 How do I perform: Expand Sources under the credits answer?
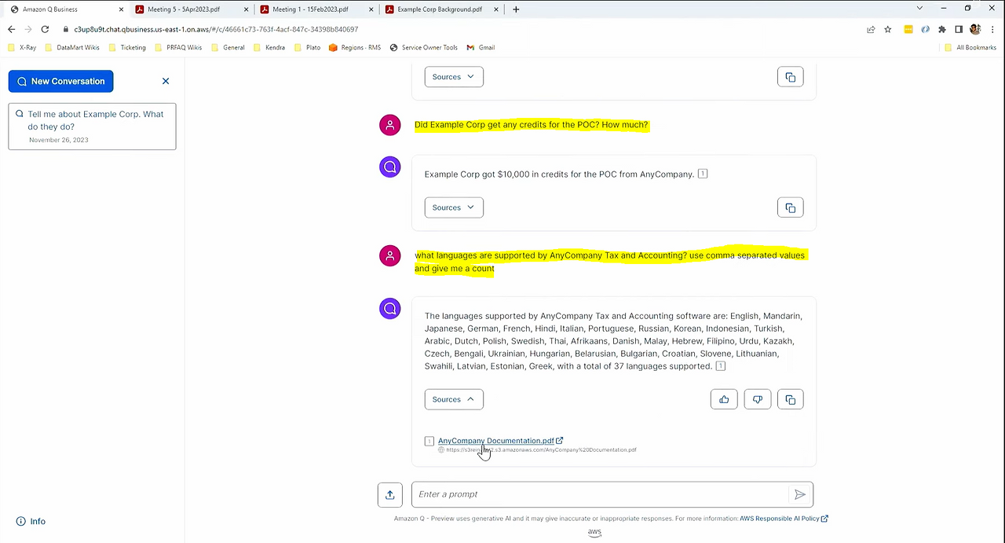[x=454, y=207]
